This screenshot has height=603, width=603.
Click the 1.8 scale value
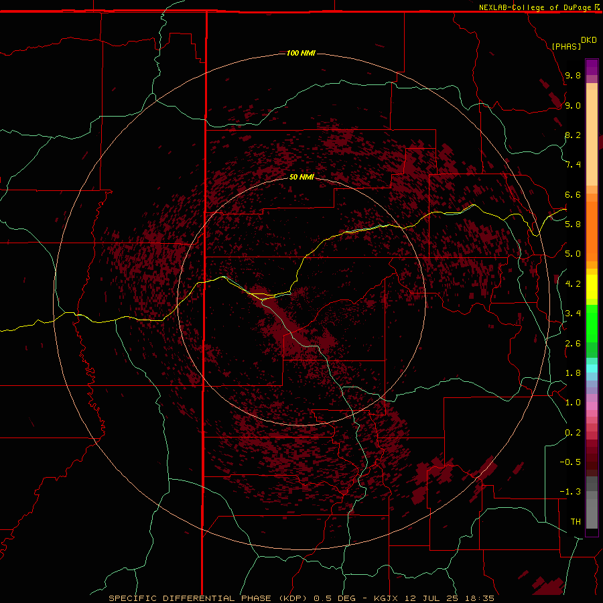click(573, 373)
